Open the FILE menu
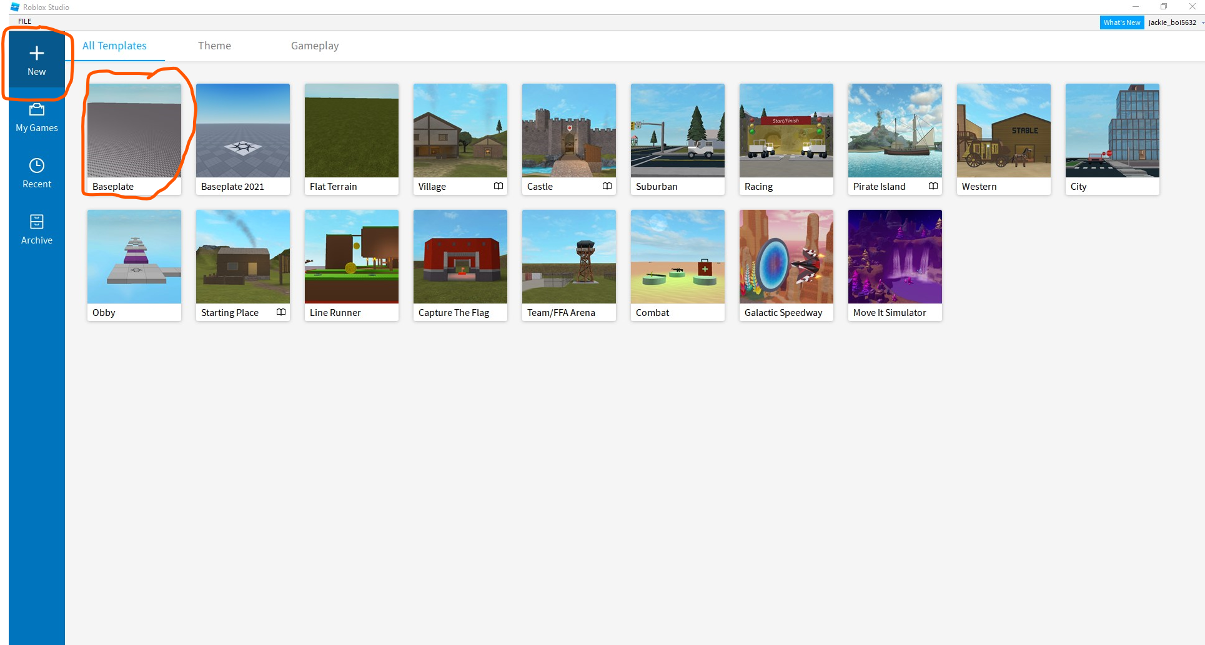Screen dimensions: 1205x645 pyautogui.click(x=24, y=21)
